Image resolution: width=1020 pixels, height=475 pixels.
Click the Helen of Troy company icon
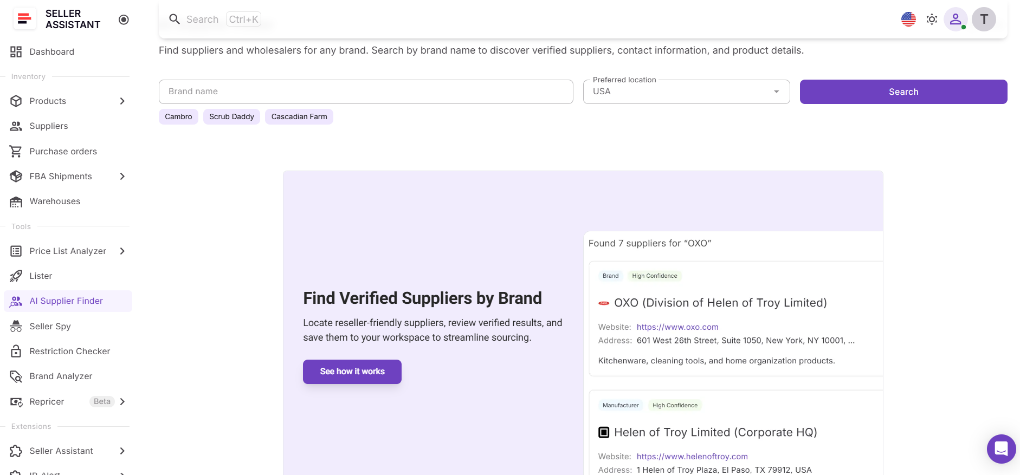604,432
